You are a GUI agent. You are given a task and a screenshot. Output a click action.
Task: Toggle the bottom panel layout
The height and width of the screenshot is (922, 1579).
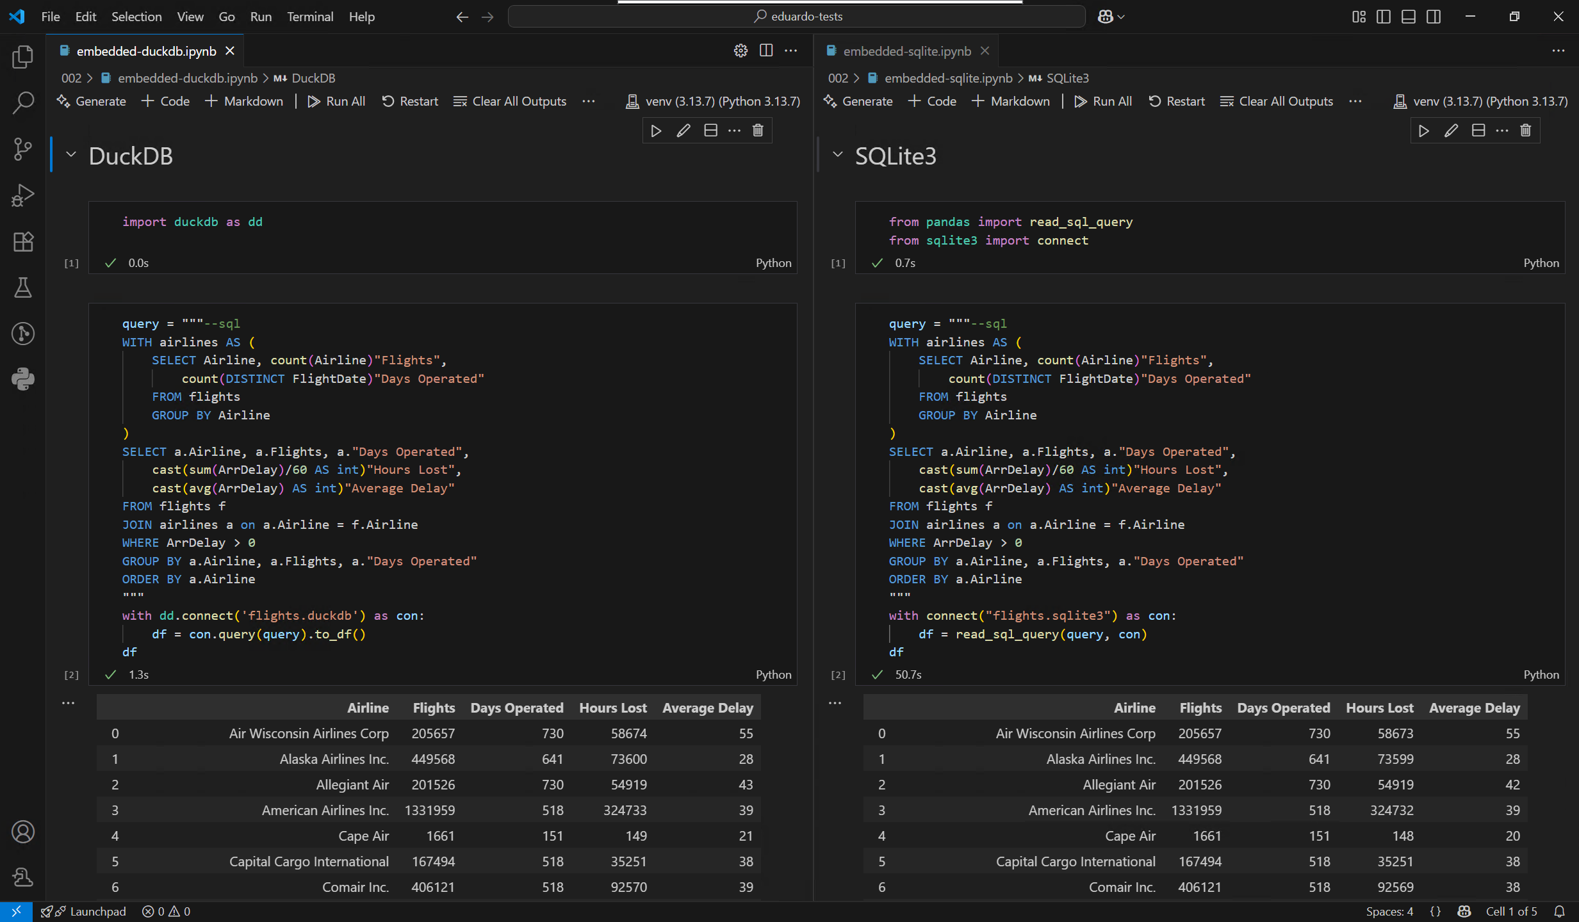point(1408,17)
